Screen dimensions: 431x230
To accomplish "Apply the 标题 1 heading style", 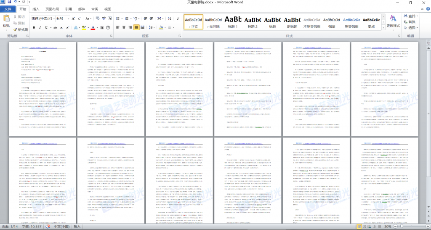I will (x=233, y=21).
